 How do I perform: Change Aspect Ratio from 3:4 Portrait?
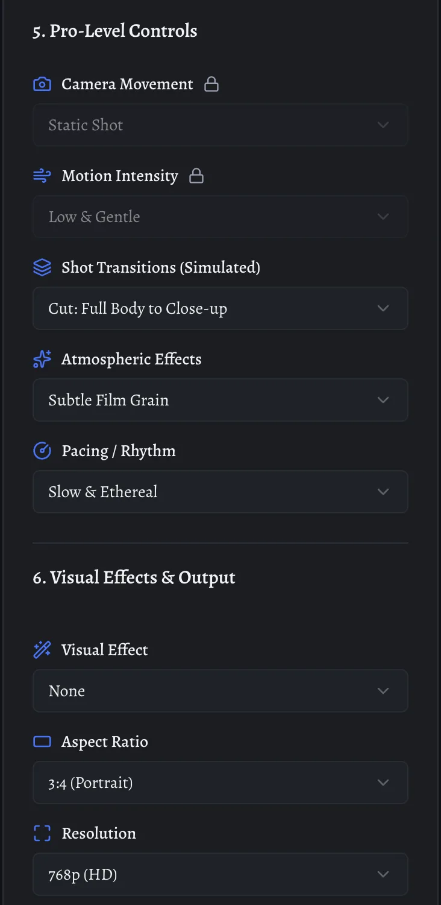(x=220, y=783)
